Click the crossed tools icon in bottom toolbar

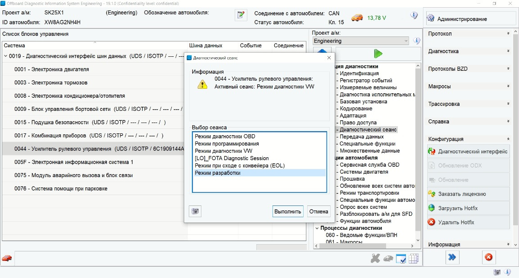[x=375, y=258]
